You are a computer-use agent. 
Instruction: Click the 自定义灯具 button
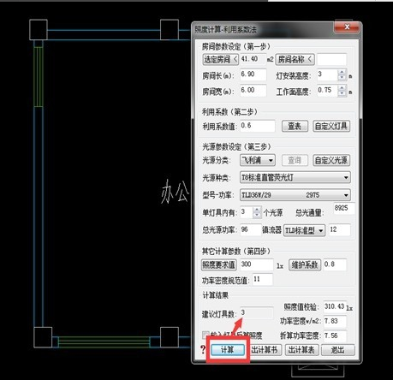[x=331, y=126]
